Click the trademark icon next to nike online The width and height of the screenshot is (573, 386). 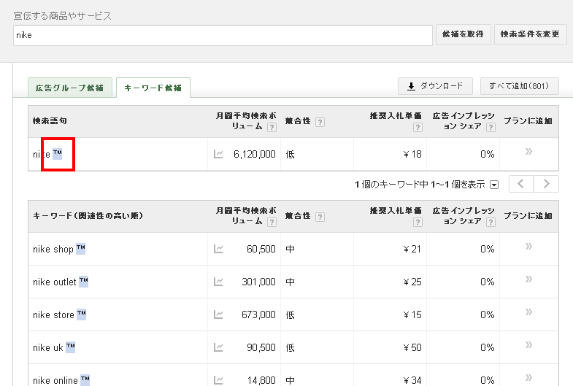85,380
